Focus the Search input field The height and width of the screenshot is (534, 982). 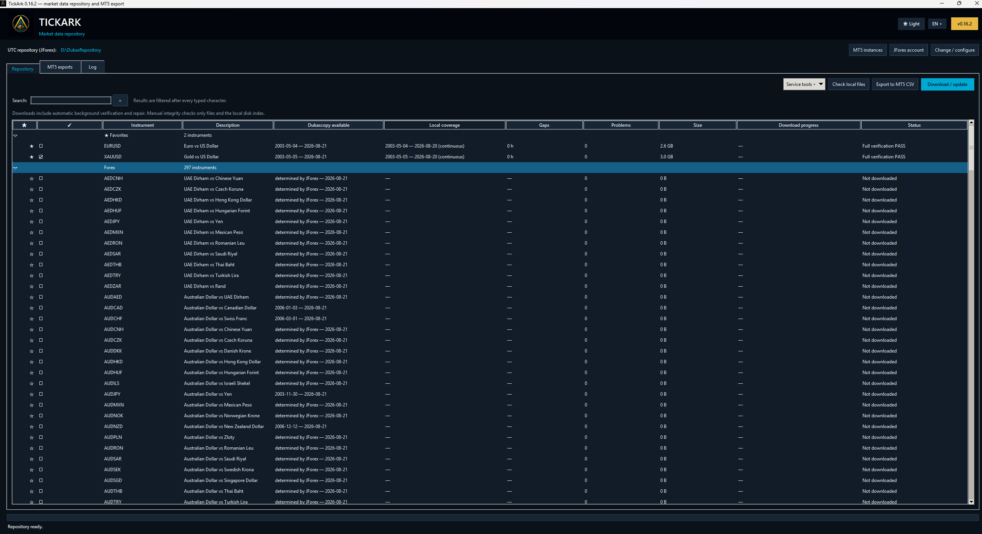[x=71, y=101]
